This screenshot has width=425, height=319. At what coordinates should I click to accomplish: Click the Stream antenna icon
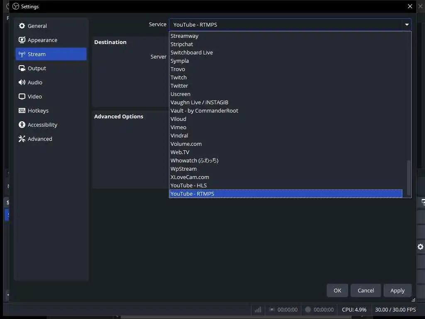tap(22, 54)
